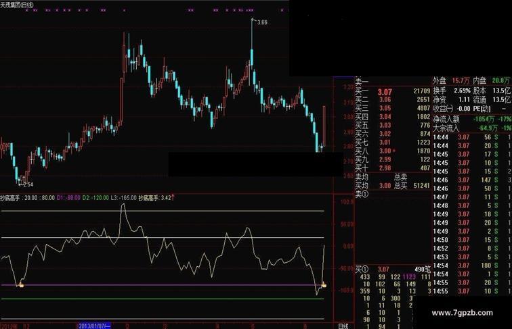Click the hand signal icon at the indicator's right low

pyautogui.click(x=324, y=285)
